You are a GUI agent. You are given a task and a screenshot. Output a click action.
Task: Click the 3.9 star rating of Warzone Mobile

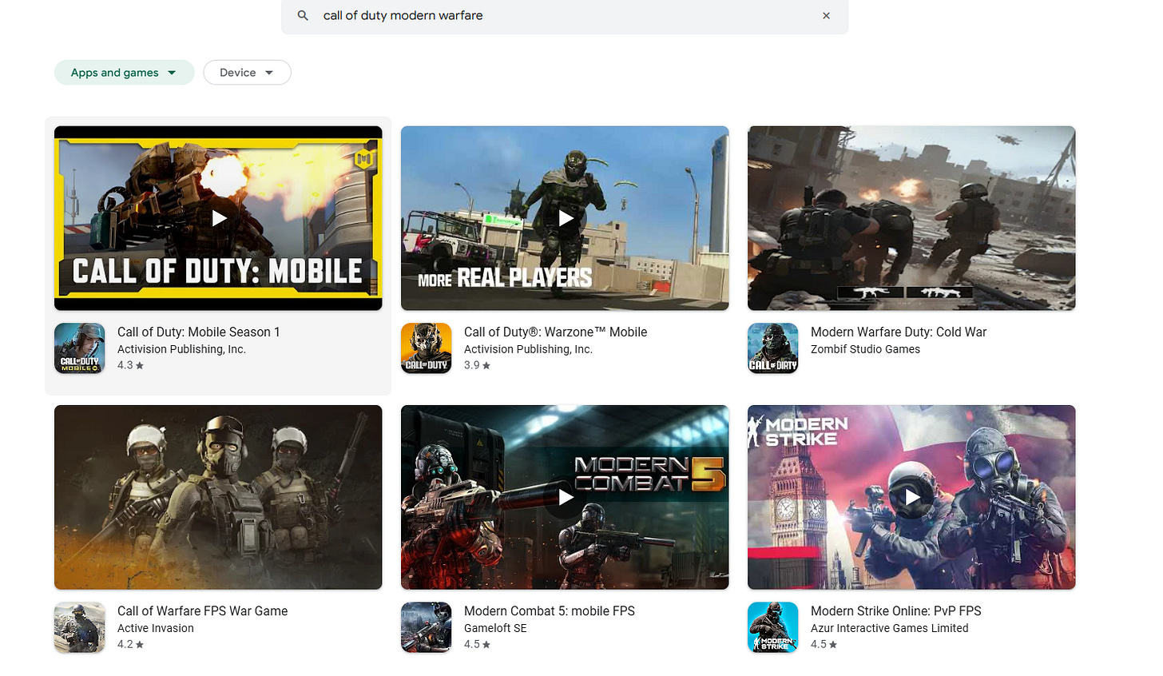pyautogui.click(x=477, y=365)
